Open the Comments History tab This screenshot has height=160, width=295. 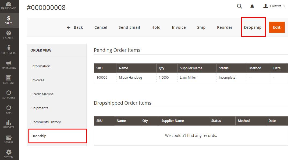coord(46,122)
